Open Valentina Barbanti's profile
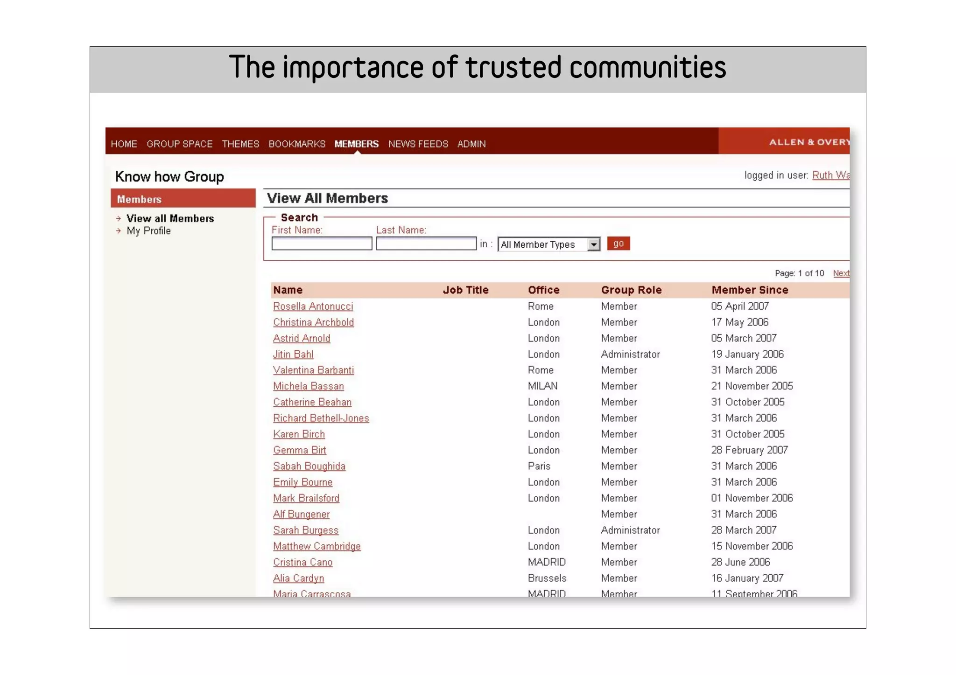The height and width of the screenshot is (675, 956). point(314,370)
